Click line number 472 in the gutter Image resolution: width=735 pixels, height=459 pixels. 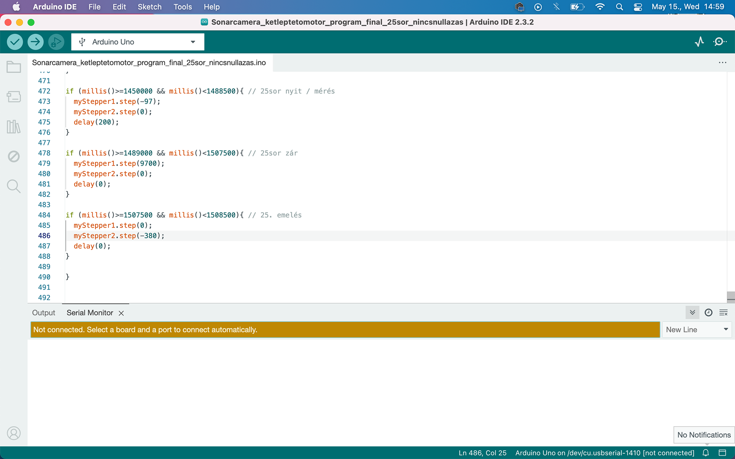tap(44, 91)
